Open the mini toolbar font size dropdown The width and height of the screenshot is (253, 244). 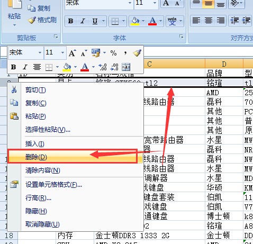tap(62, 53)
